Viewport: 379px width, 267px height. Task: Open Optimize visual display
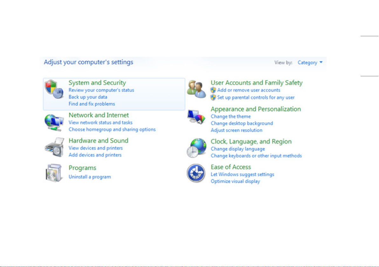tap(235, 181)
